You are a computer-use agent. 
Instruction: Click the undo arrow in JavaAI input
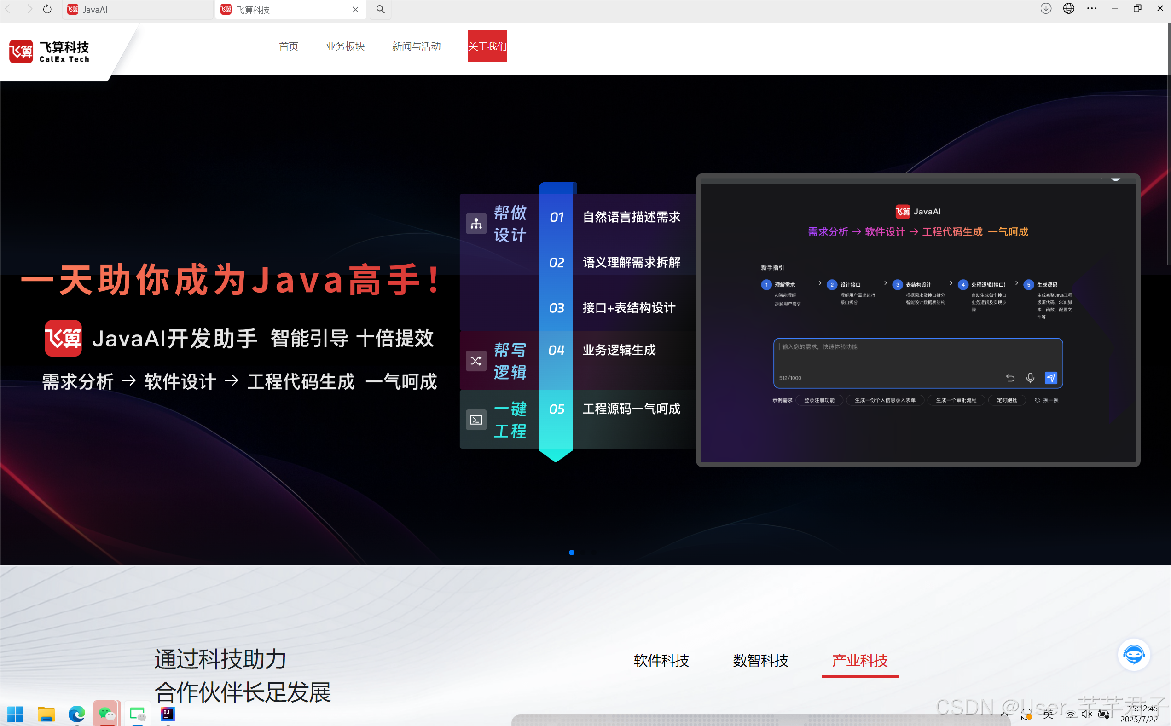pyautogui.click(x=1010, y=378)
